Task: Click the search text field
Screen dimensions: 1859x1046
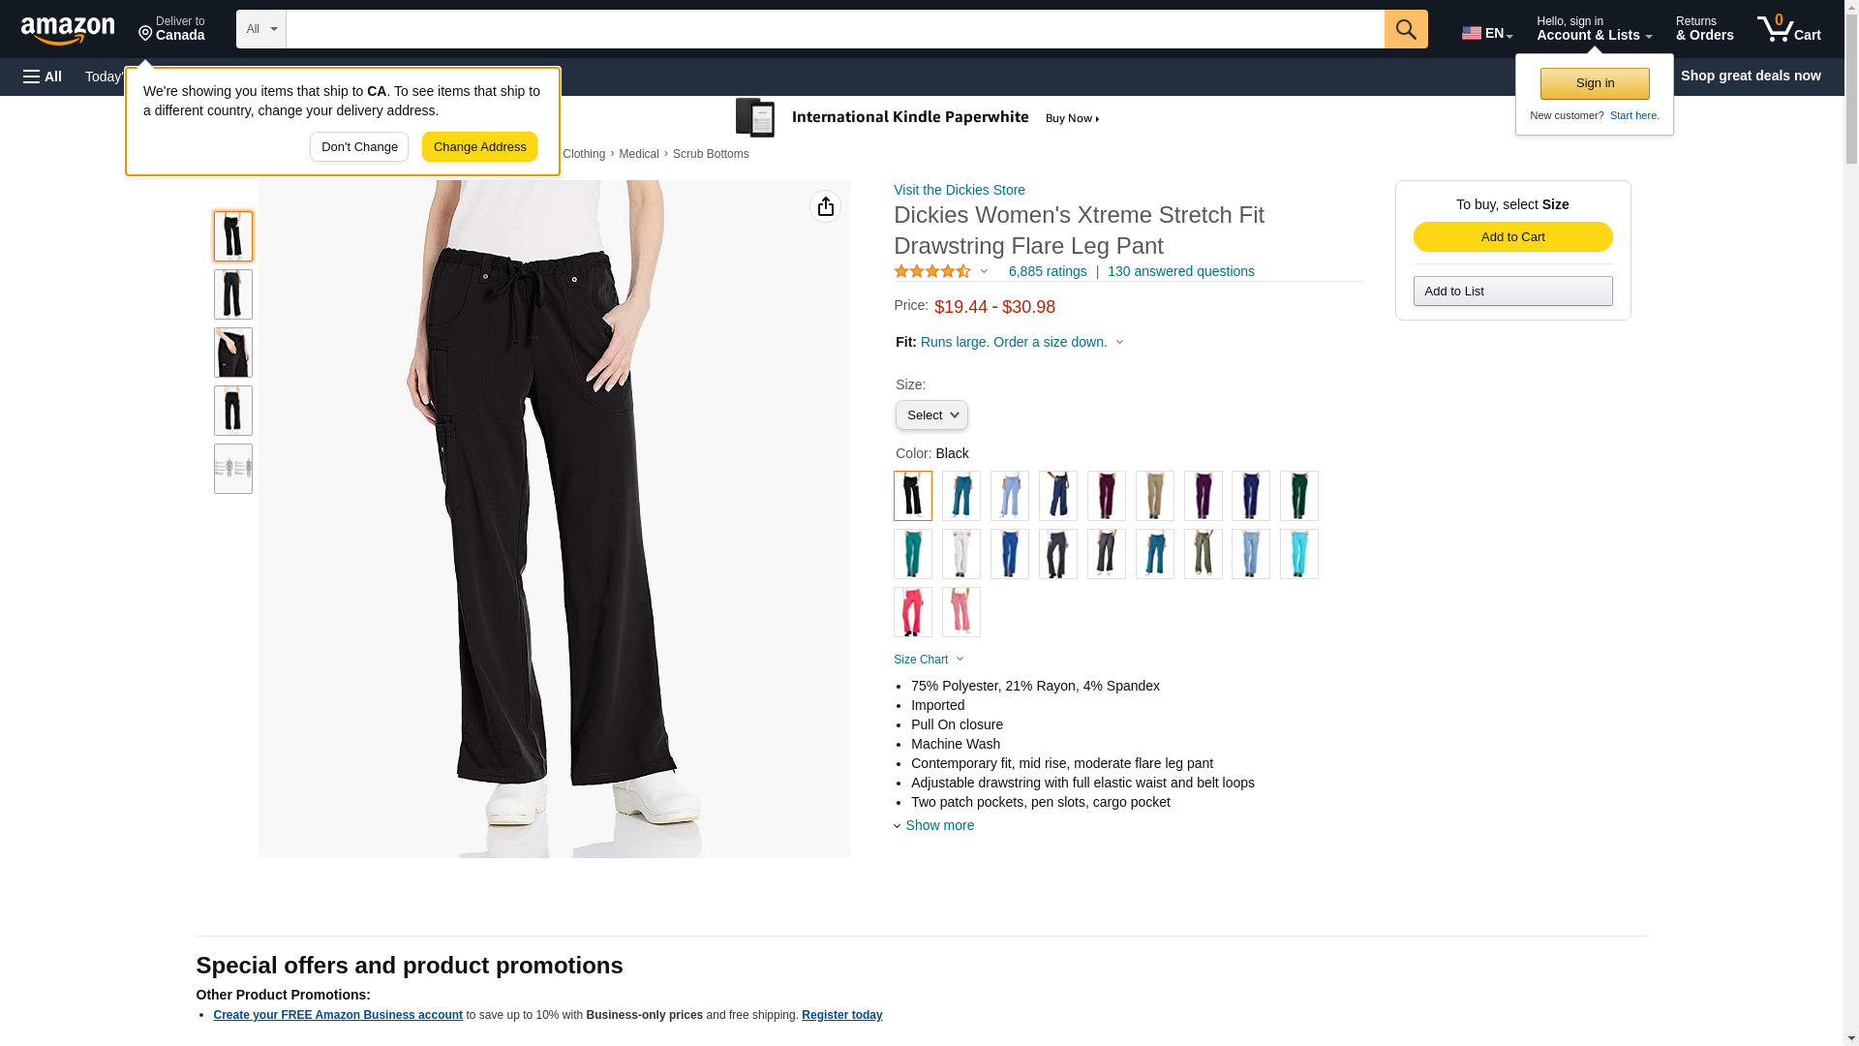Action: [835, 29]
